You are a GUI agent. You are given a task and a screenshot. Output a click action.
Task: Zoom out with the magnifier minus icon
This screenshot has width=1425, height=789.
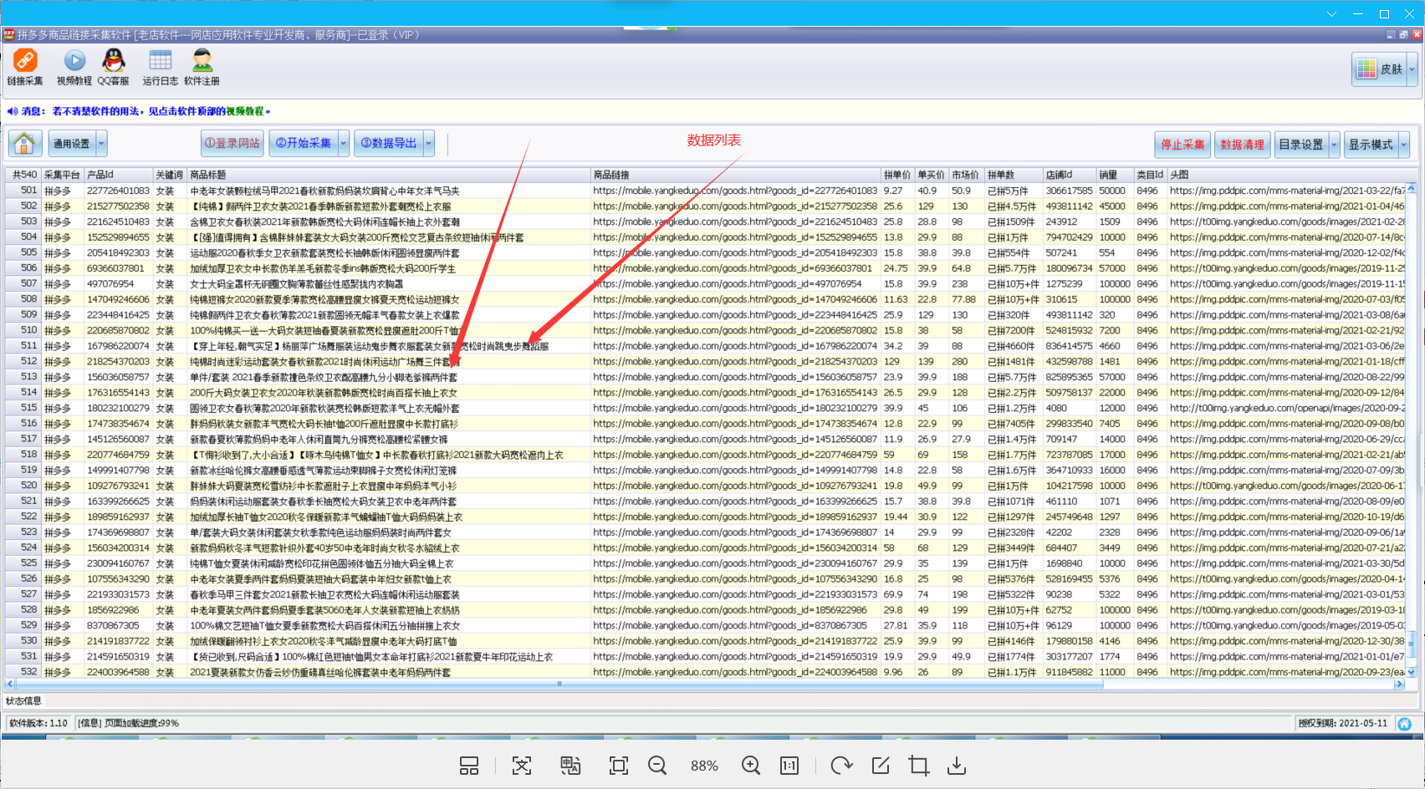(x=657, y=766)
